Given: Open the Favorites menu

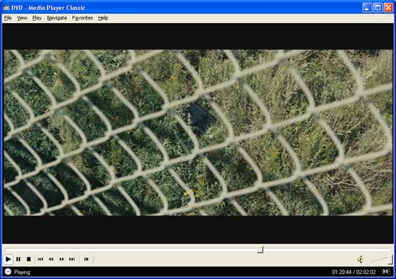Looking at the screenshot, I should [83, 18].
